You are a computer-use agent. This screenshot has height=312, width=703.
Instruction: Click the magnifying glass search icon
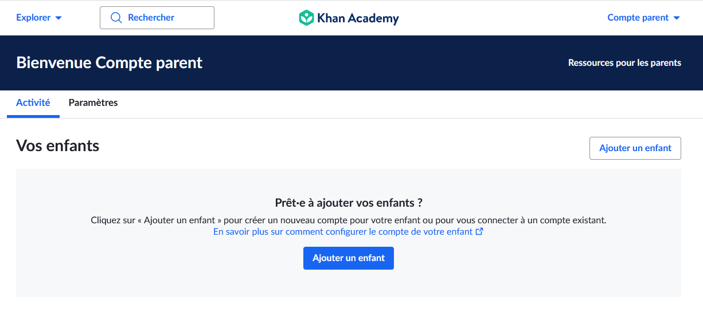tap(116, 18)
